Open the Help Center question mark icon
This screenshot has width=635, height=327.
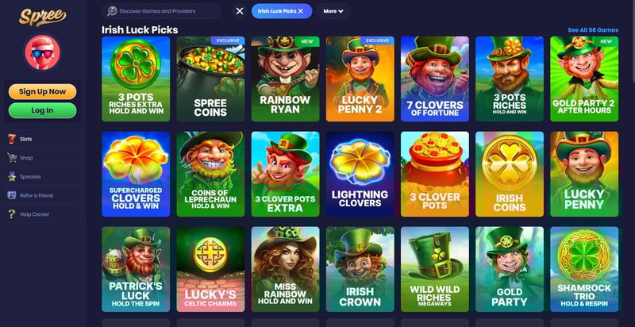point(12,214)
